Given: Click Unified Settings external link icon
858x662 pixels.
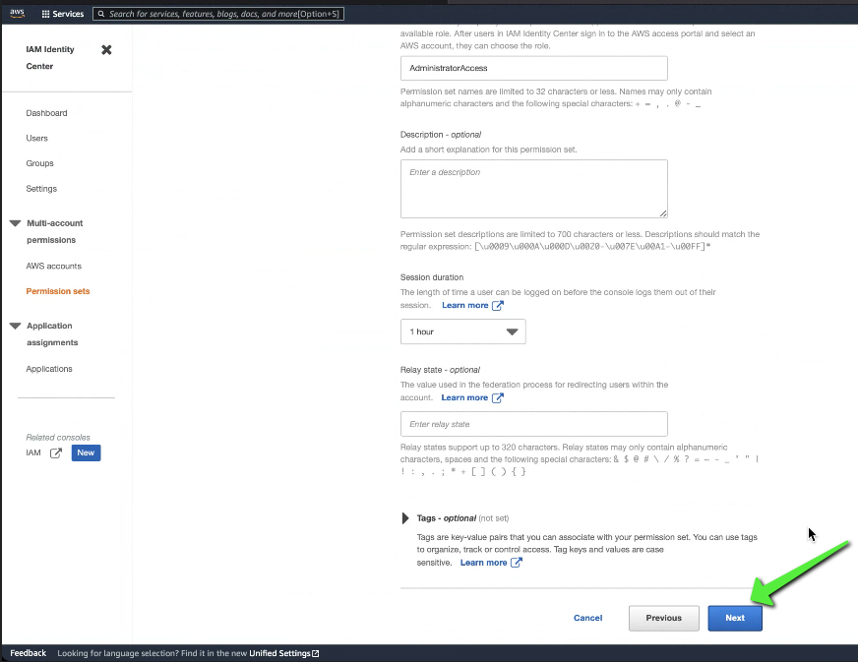Looking at the screenshot, I should (315, 653).
